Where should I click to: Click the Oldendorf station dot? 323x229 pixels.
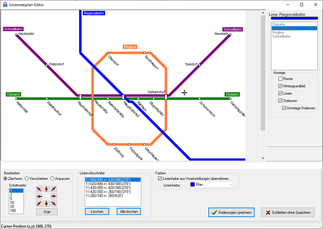pyautogui.click(x=47, y=65)
